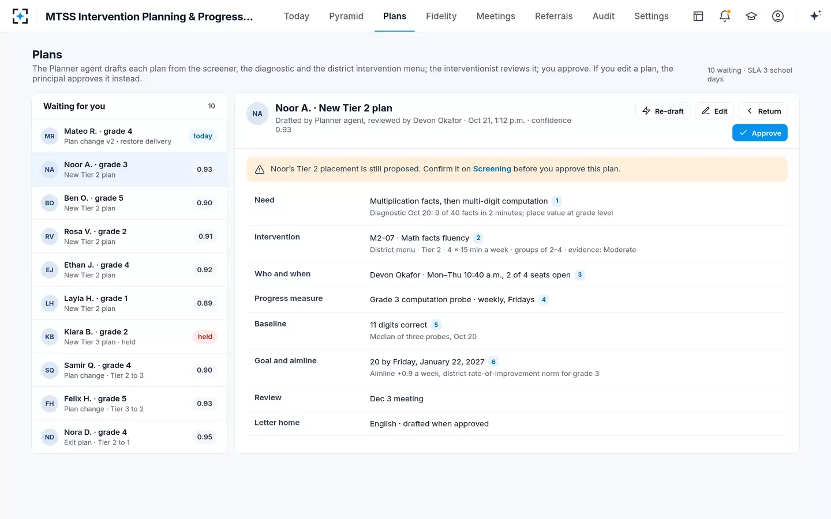This screenshot has height=519, width=831.
Task: Click the Edit plan button
Action: [x=714, y=111]
